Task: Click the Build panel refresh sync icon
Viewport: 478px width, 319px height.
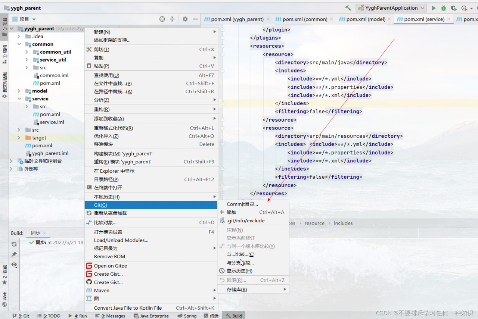Action: click(14, 244)
